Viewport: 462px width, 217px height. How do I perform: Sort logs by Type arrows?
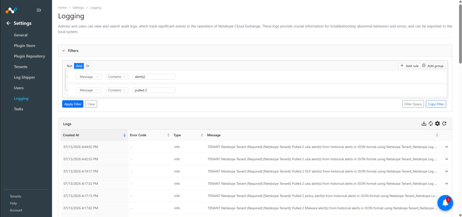point(202,135)
